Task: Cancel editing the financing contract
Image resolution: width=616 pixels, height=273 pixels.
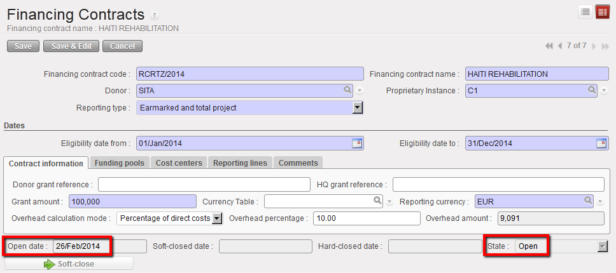Action: 122,46
